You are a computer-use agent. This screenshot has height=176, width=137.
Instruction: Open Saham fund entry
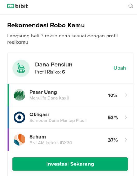pyautogui.click(x=71, y=140)
